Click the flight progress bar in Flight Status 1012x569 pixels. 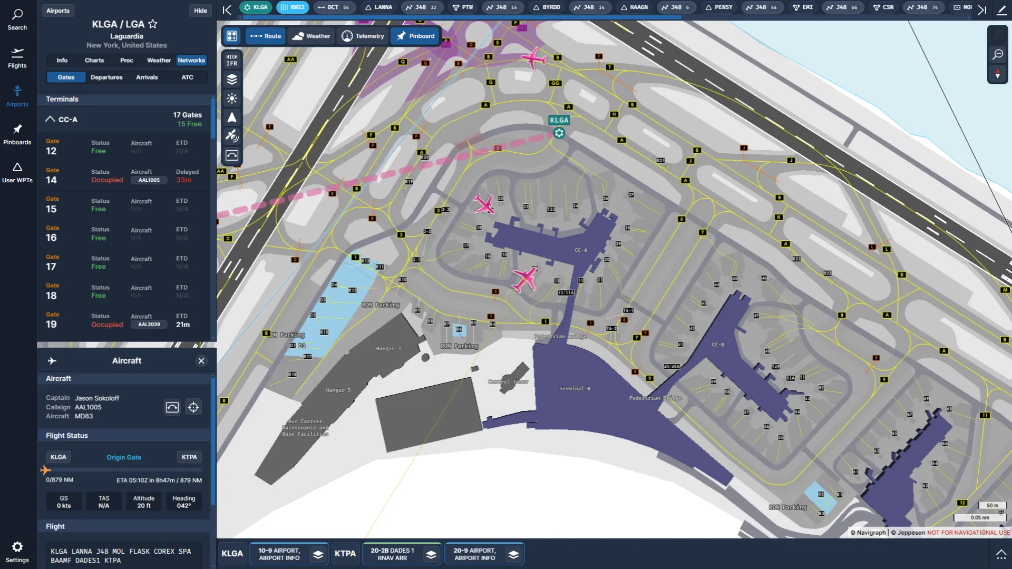(122, 470)
